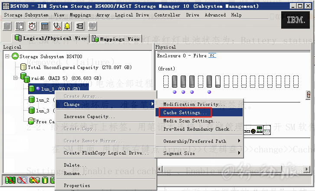Click the Storage Subsystem DS4700 green status icon

point(15,56)
